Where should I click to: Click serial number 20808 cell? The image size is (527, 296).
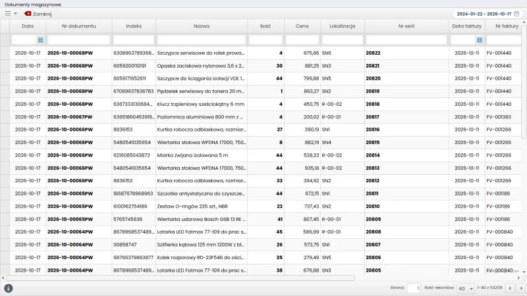[x=406, y=232]
